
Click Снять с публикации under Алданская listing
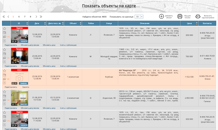click(68, 108)
